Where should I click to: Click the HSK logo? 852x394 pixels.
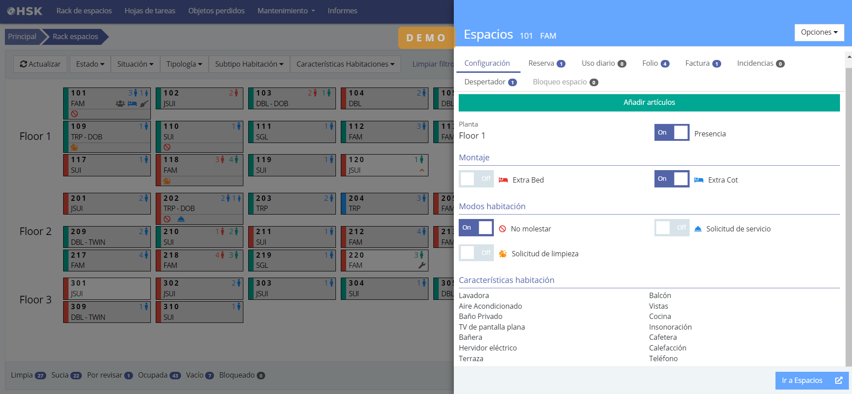coord(25,11)
